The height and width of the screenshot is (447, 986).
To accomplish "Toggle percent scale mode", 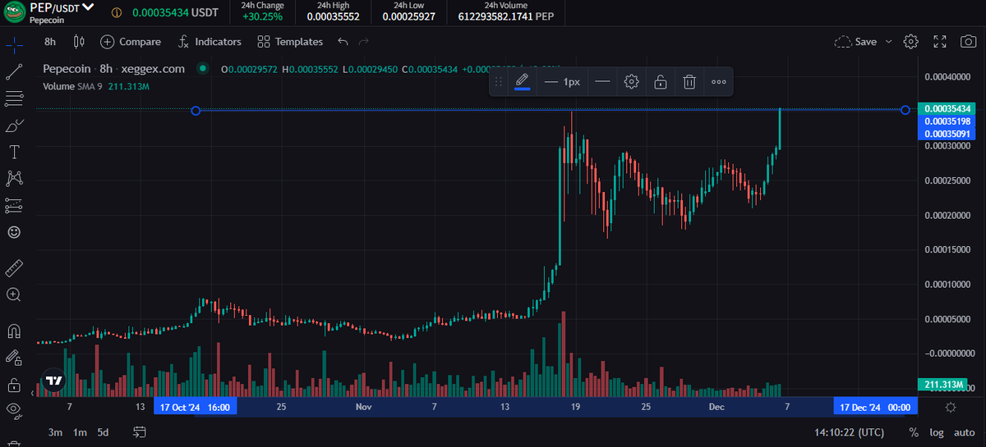I will (x=914, y=432).
